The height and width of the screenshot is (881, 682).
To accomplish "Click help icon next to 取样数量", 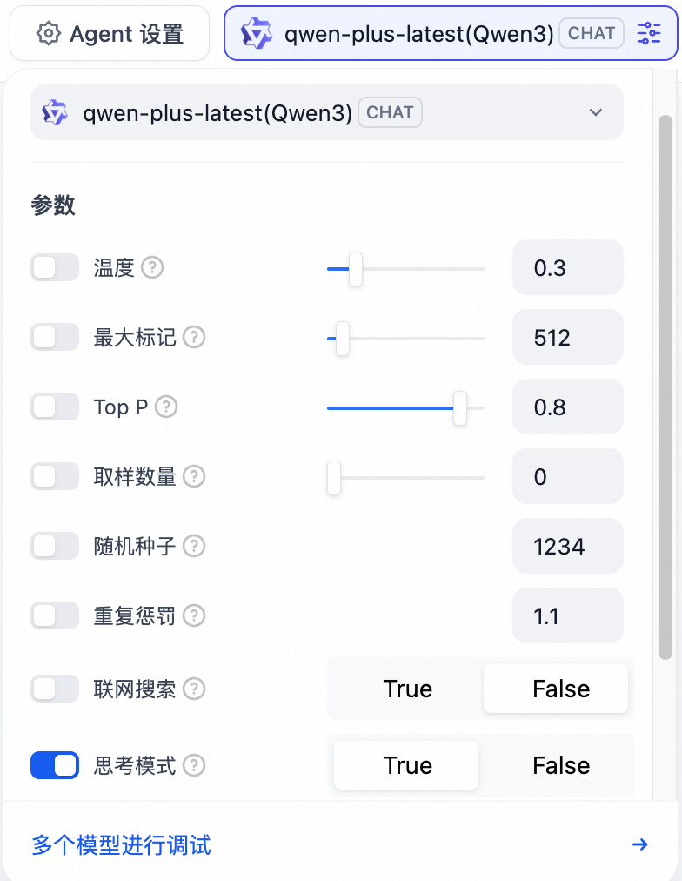I will click(x=194, y=477).
